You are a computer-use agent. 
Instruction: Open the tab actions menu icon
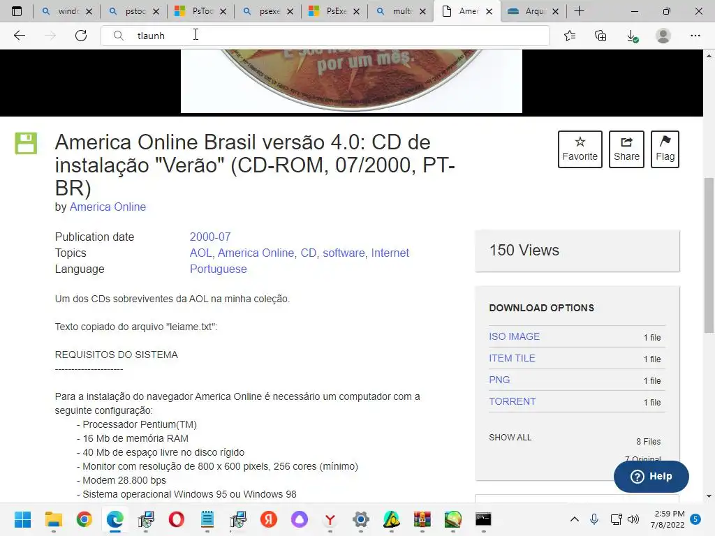[17, 11]
